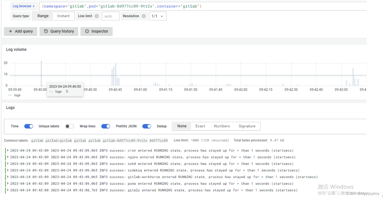Toggle the Unique labels switch

pyautogui.click(x=69, y=126)
